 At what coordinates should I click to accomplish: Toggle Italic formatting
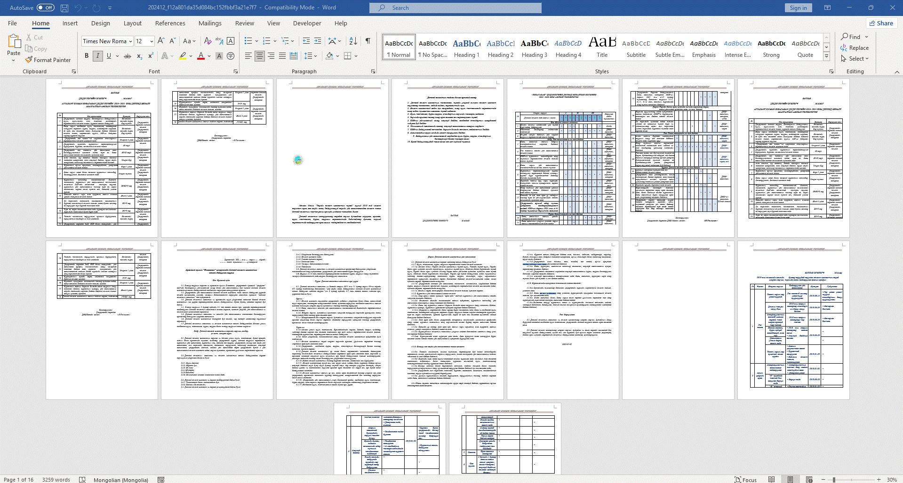tap(98, 56)
